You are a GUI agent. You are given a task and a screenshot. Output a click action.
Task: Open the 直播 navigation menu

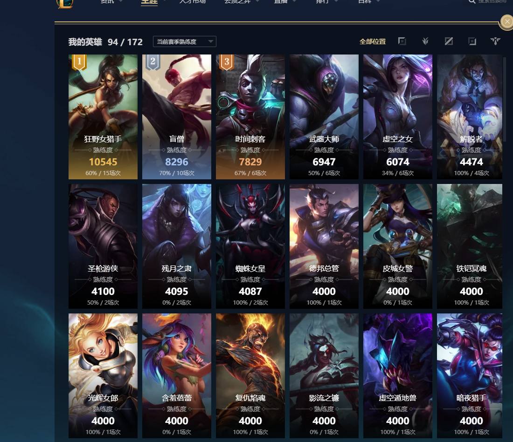coord(281,2)
